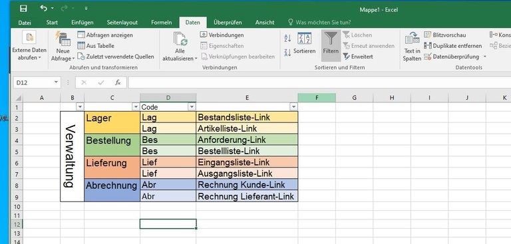This screenshot has width=511, height=244.
Task: Click Blitzvorschau
Action: [445, 35]
